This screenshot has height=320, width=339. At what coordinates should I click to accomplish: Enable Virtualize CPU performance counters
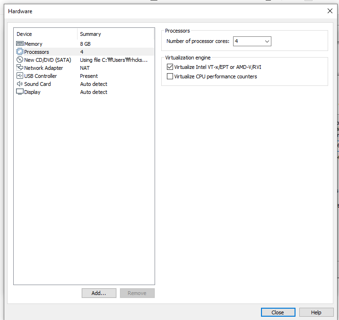[x=170, y=76]
